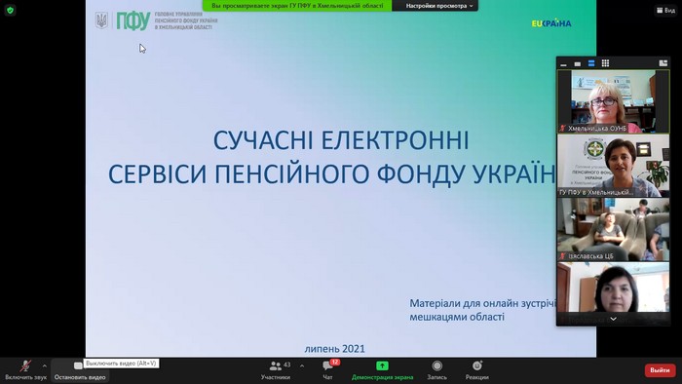Expand the arrow next to Участники

302,365
